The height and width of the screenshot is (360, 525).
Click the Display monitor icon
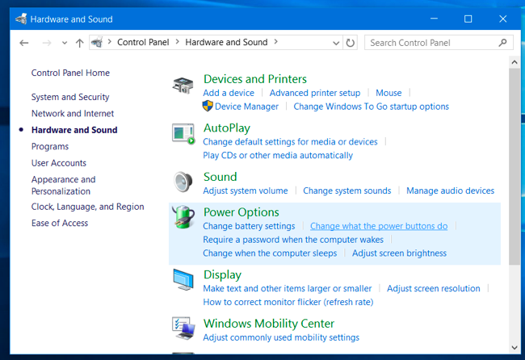coord(183,280)
